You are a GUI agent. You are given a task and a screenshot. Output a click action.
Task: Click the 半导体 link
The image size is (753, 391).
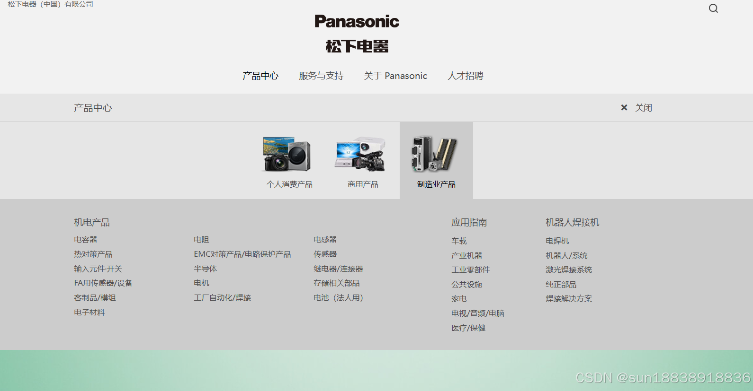(205, 269)
